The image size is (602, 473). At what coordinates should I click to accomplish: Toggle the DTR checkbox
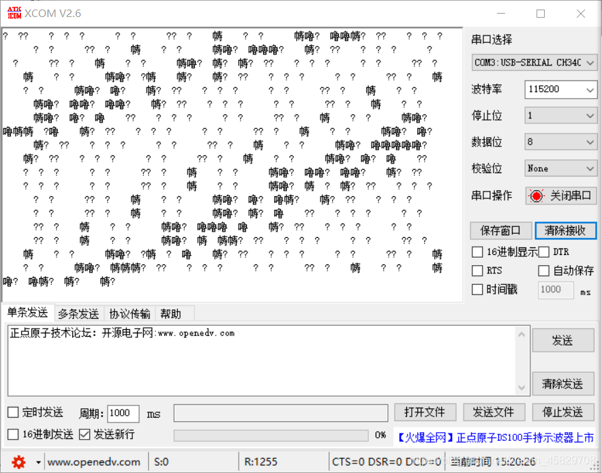543,251
